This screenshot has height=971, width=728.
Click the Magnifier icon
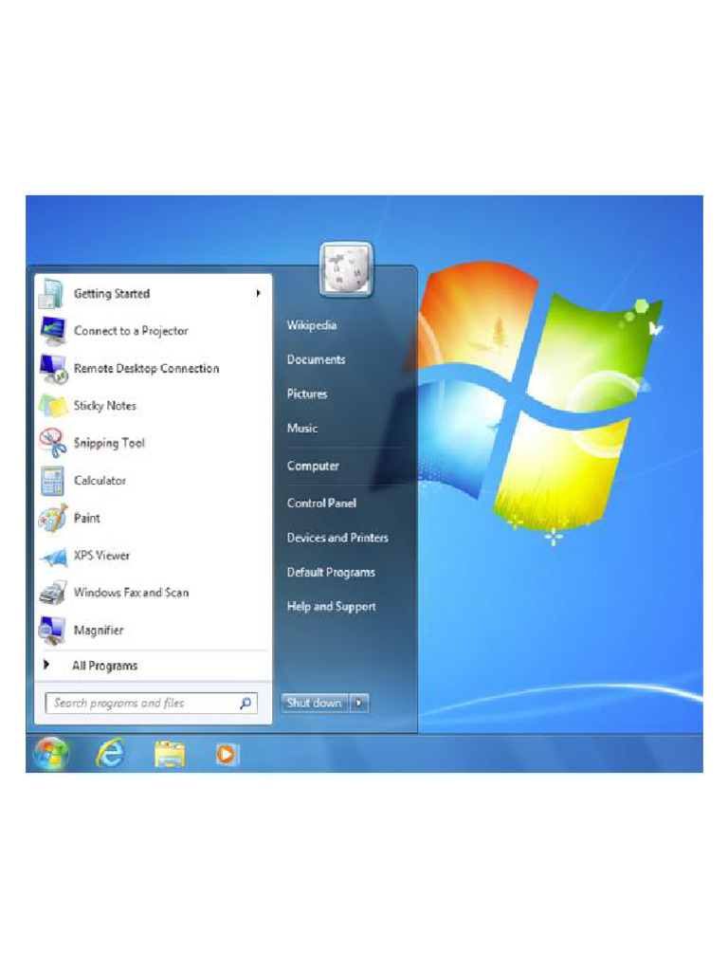52,631
